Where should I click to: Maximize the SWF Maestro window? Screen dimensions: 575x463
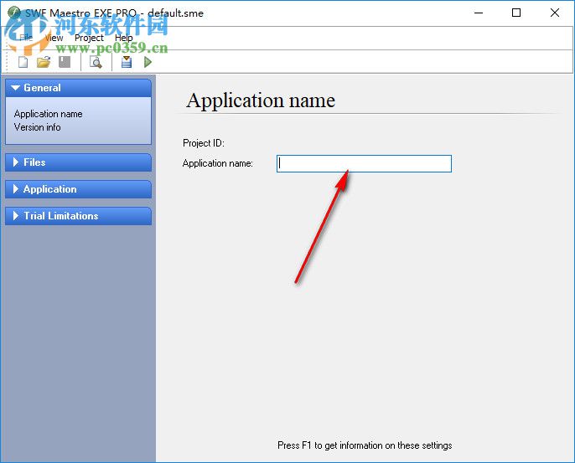[x=516, y=13]
